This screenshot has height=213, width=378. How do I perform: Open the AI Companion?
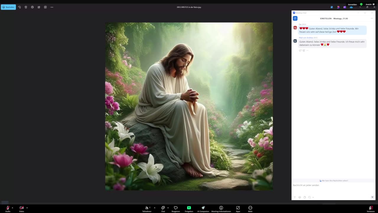coord(203,209)
